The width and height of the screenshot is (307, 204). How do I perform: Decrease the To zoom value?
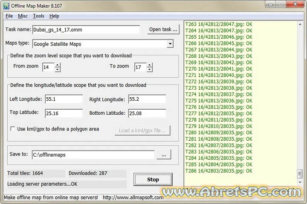(149, 70)
